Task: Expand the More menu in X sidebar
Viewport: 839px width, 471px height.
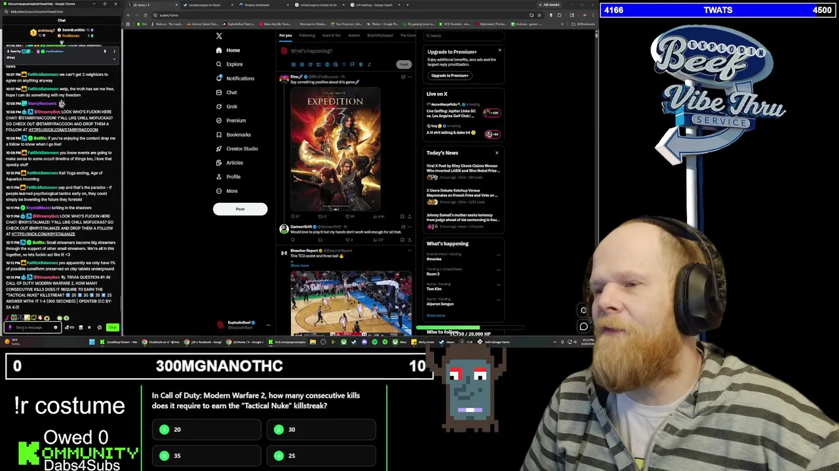Action: (227, 191)
